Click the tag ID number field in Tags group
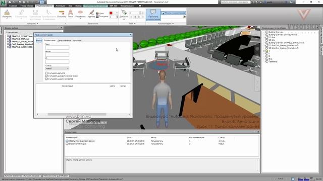 [134, 13]
